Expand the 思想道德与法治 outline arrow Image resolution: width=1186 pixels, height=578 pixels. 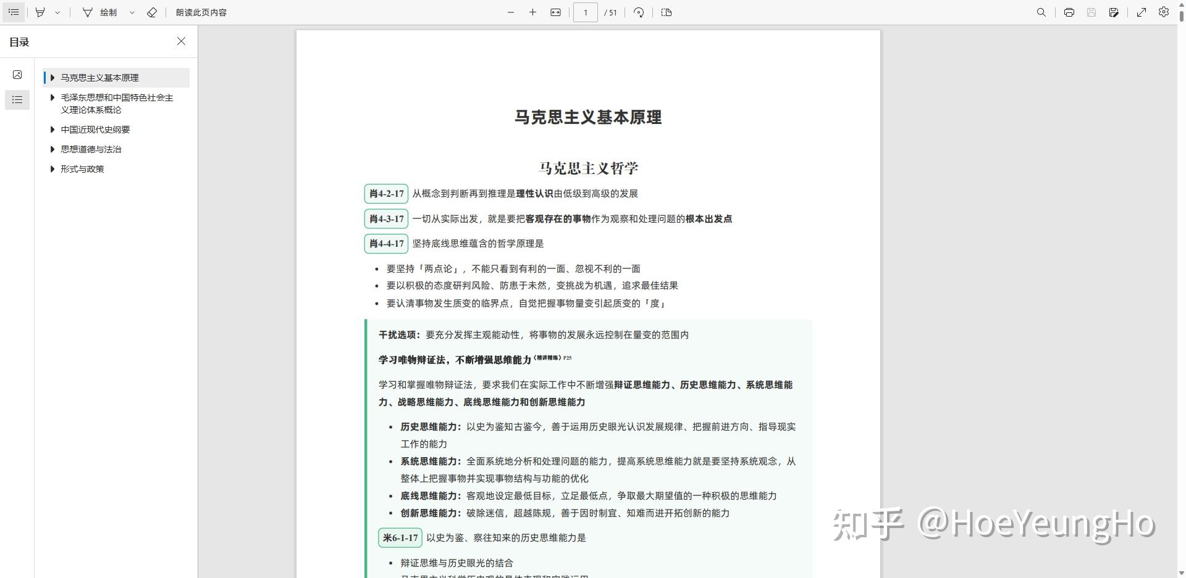click(x=53, y=149)
